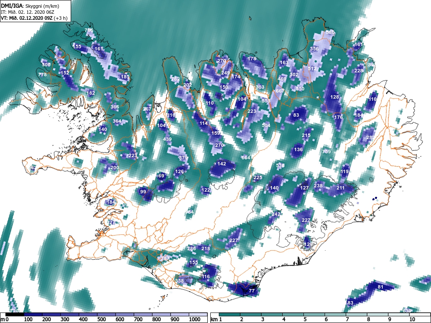Click the '99' map label
This screenshot has height=323, width=431.
point(143,192)
